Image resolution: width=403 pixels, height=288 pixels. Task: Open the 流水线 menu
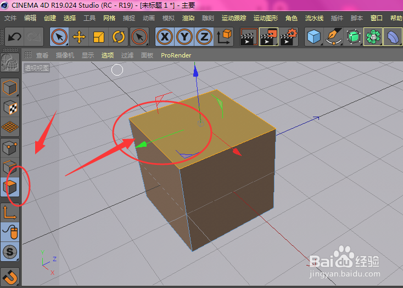point(314,18)
